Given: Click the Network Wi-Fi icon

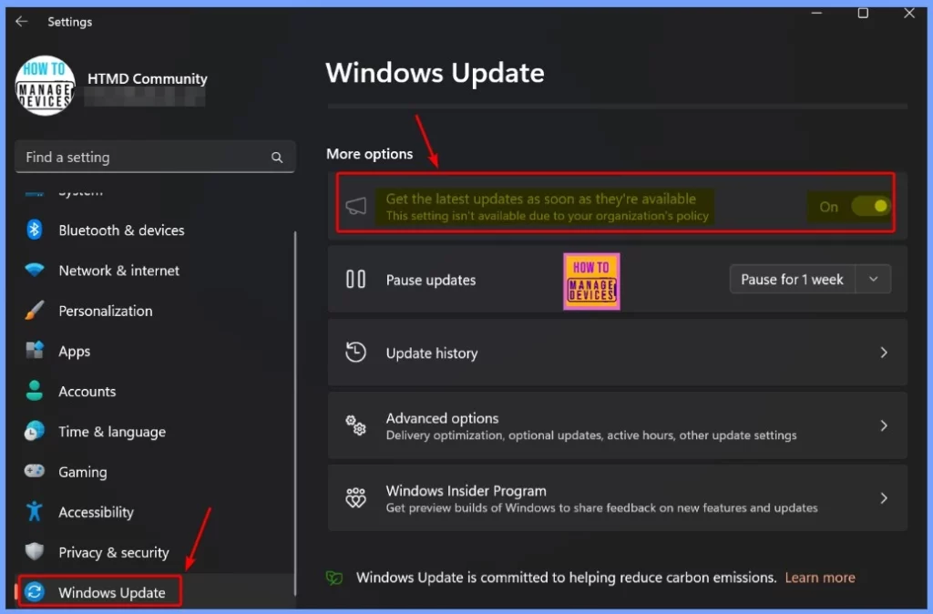Looking at the screenshot, I should click(x=35, y=270).
